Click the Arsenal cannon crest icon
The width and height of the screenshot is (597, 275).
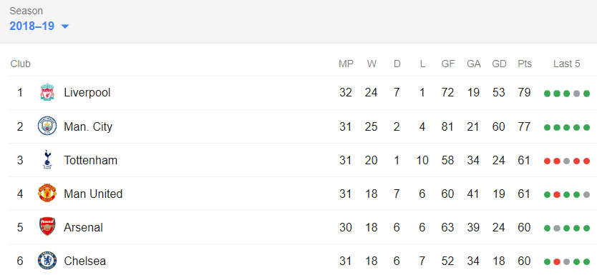point(47,227)
